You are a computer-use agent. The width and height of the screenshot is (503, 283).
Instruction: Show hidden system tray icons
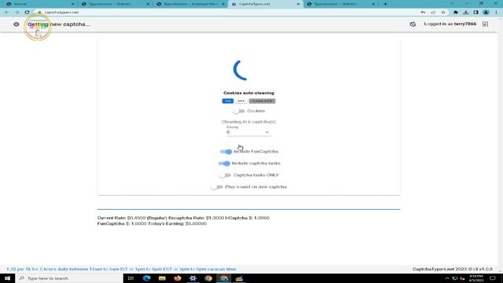tap(447, 278)
